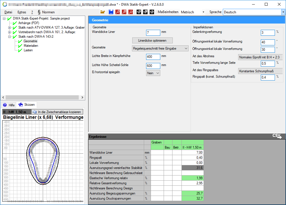Click the Linerdicke optimieren button

coord(152,40)
